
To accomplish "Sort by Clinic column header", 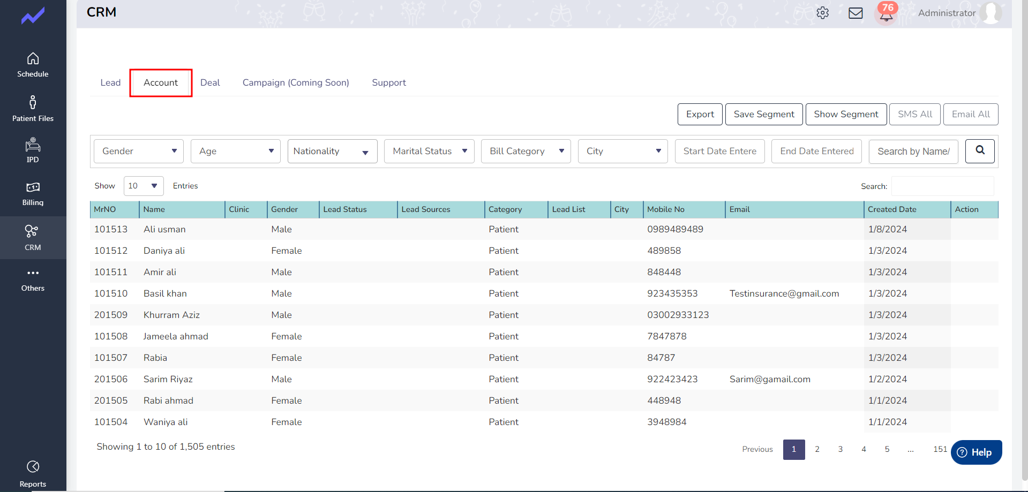I will (246, 209).
